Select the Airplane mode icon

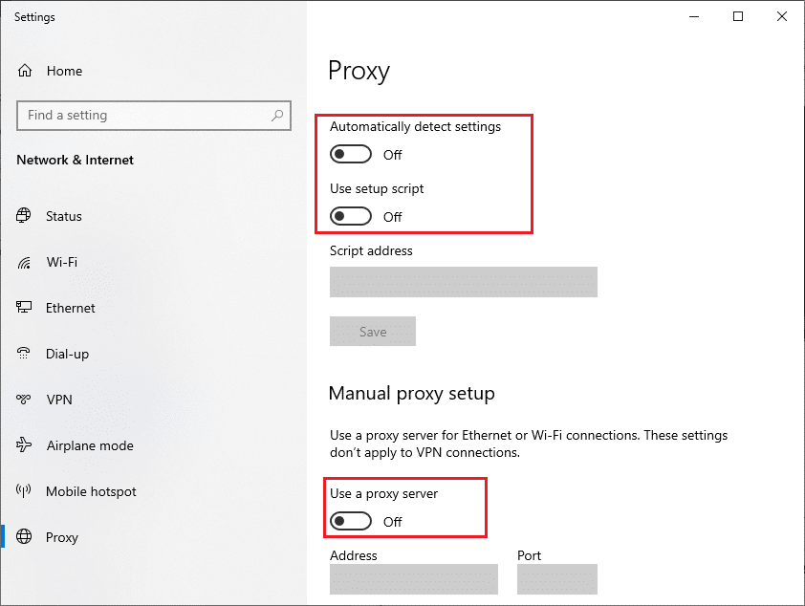coord(22,445)
